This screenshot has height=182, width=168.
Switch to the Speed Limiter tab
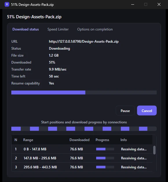[x=58, y=29]
